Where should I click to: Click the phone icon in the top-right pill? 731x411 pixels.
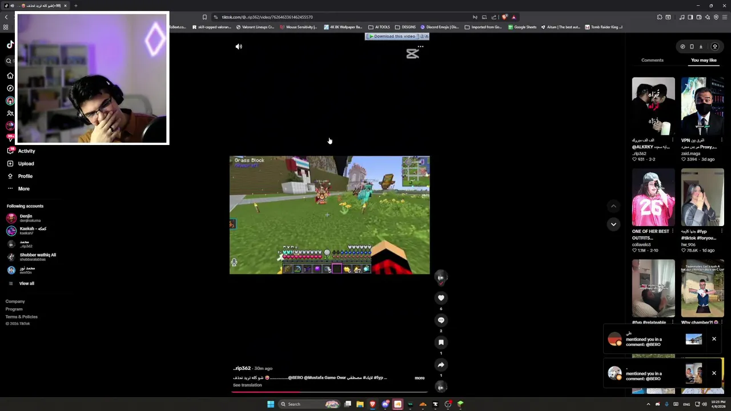click(x=692, y=47)
